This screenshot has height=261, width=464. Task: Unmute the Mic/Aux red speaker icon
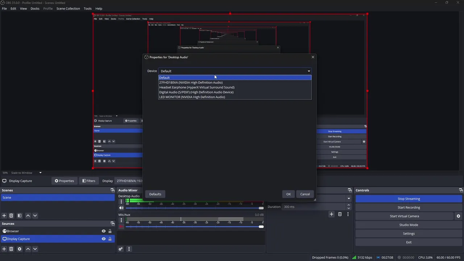121,227
